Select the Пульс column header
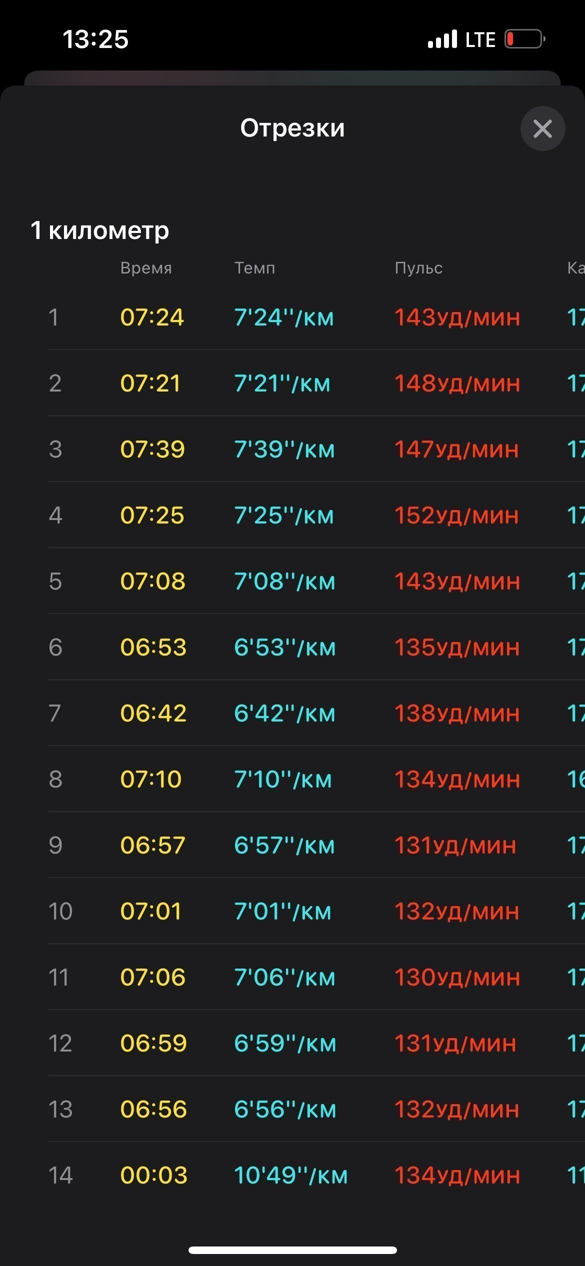The width and height of the screenshot is (585, 1266). 418,268
